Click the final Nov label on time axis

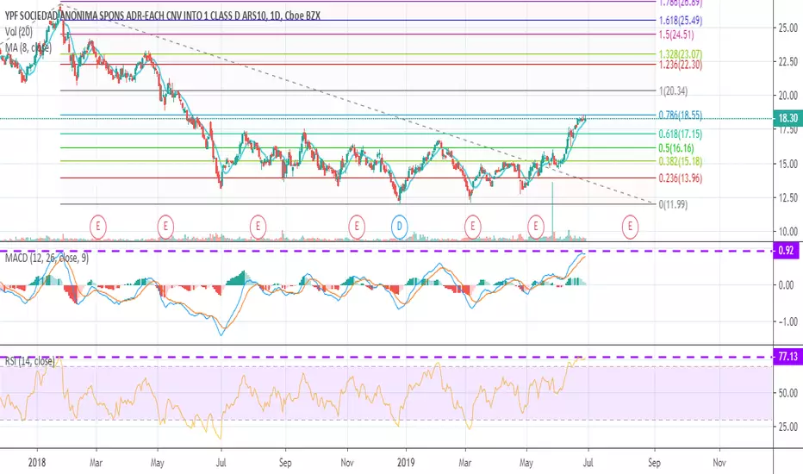tap(719, 463)
